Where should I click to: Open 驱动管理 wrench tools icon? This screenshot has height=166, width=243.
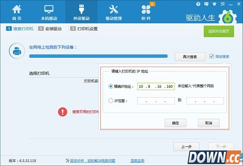114,9
